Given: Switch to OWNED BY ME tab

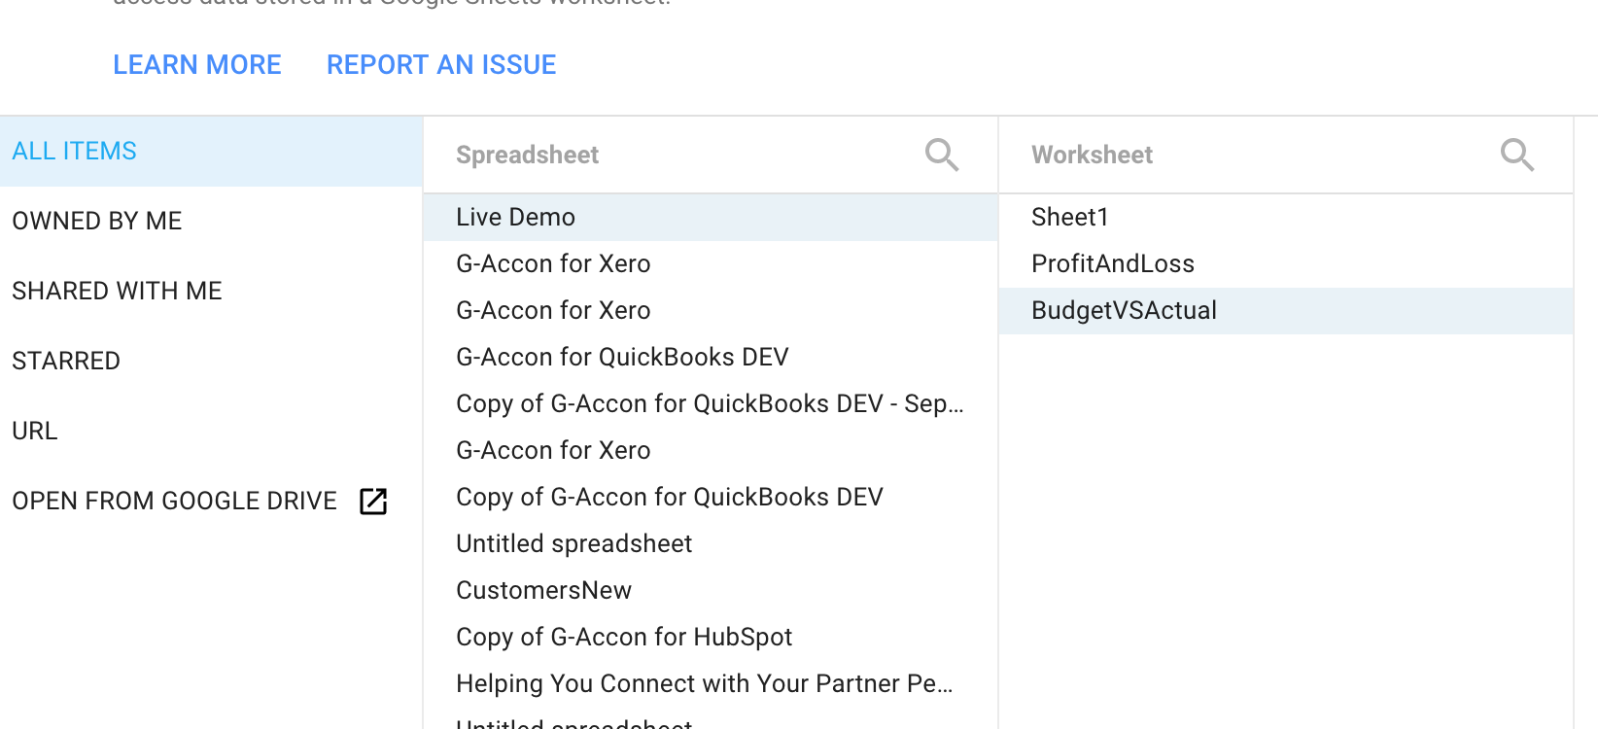Looking at the screenshot, I should [x=97, y=222].
